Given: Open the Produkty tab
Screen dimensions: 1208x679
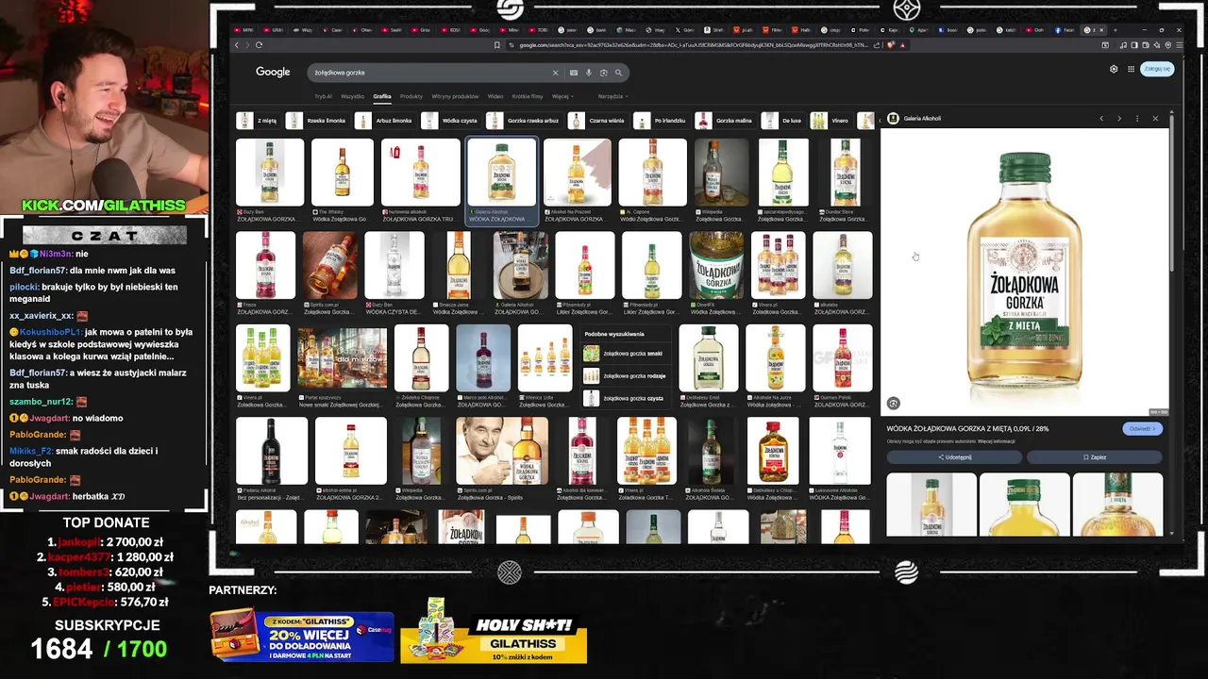Looking at the screenshot, I should [411, 96].
